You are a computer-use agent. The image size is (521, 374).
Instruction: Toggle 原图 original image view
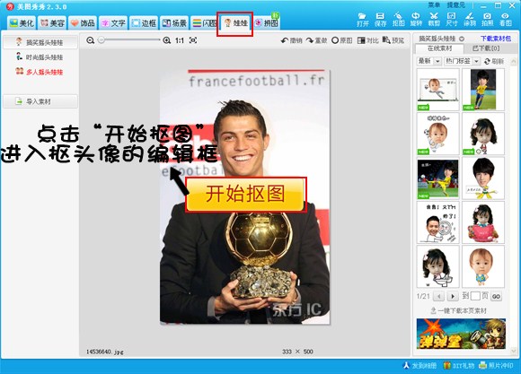coord(342,40)
